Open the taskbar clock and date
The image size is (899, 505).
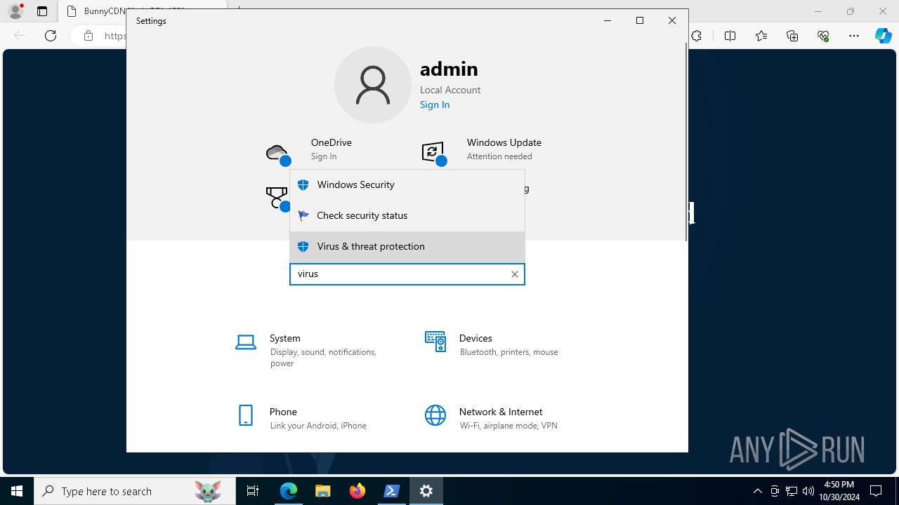tap(839, 491)
